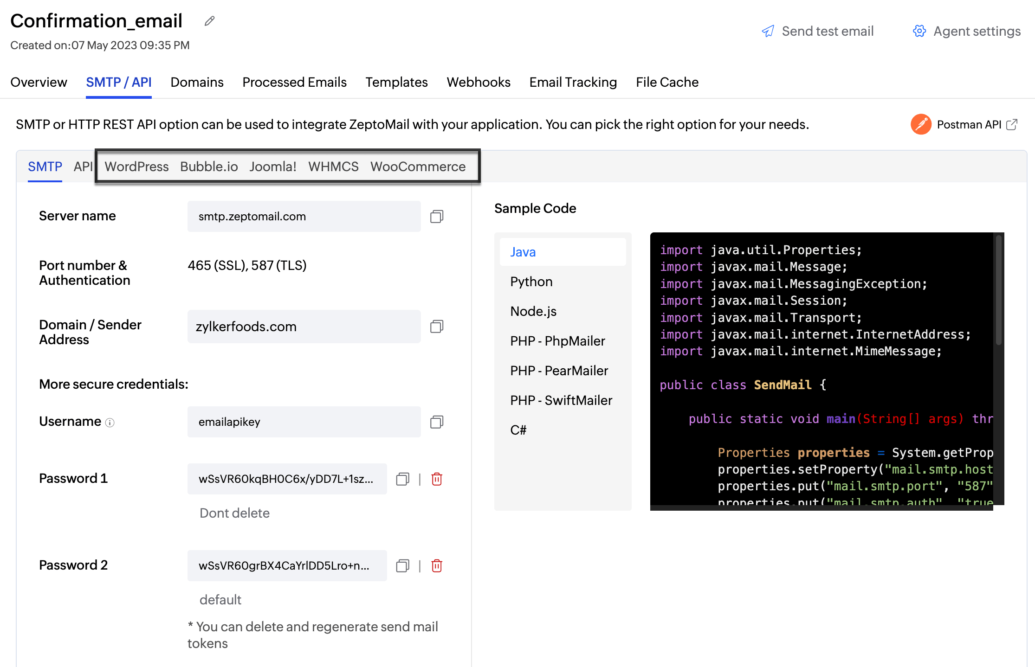Viewport: 1035px width, 667px height.
Task: Show Username info tooltip icon
Action: (x=110, y=423)
